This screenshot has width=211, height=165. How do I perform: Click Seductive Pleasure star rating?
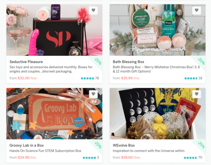point(87,78)
